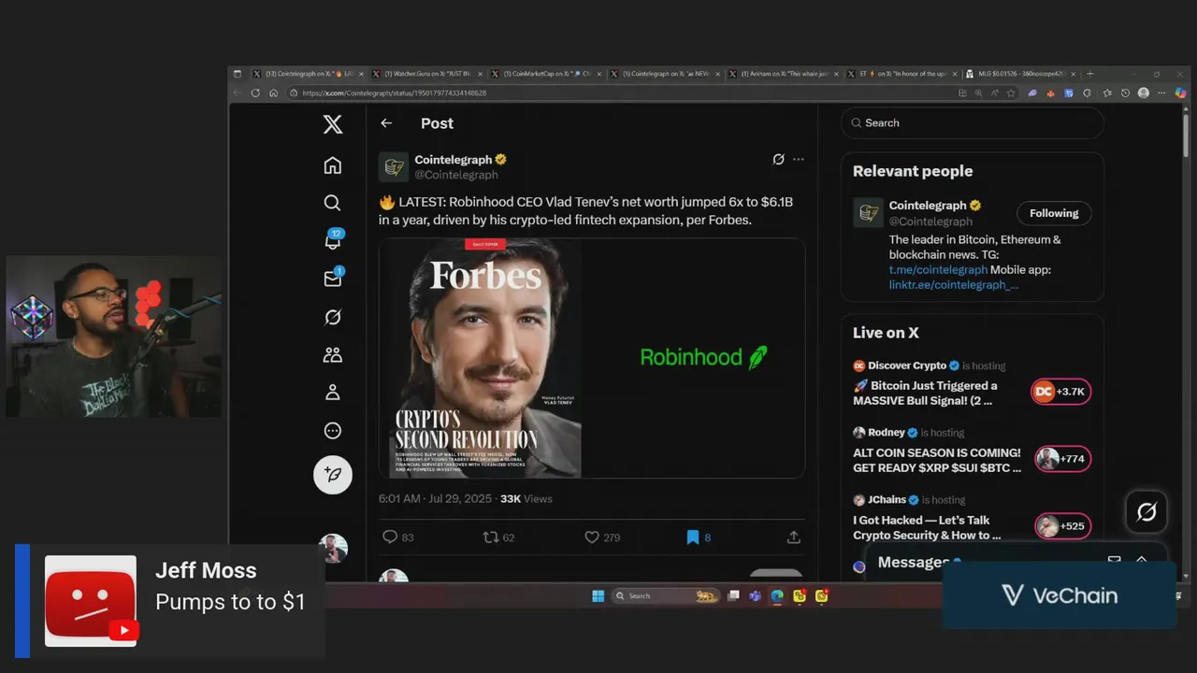Switch to MLG $0.01526 browser tab

[x=1021, y=74]
